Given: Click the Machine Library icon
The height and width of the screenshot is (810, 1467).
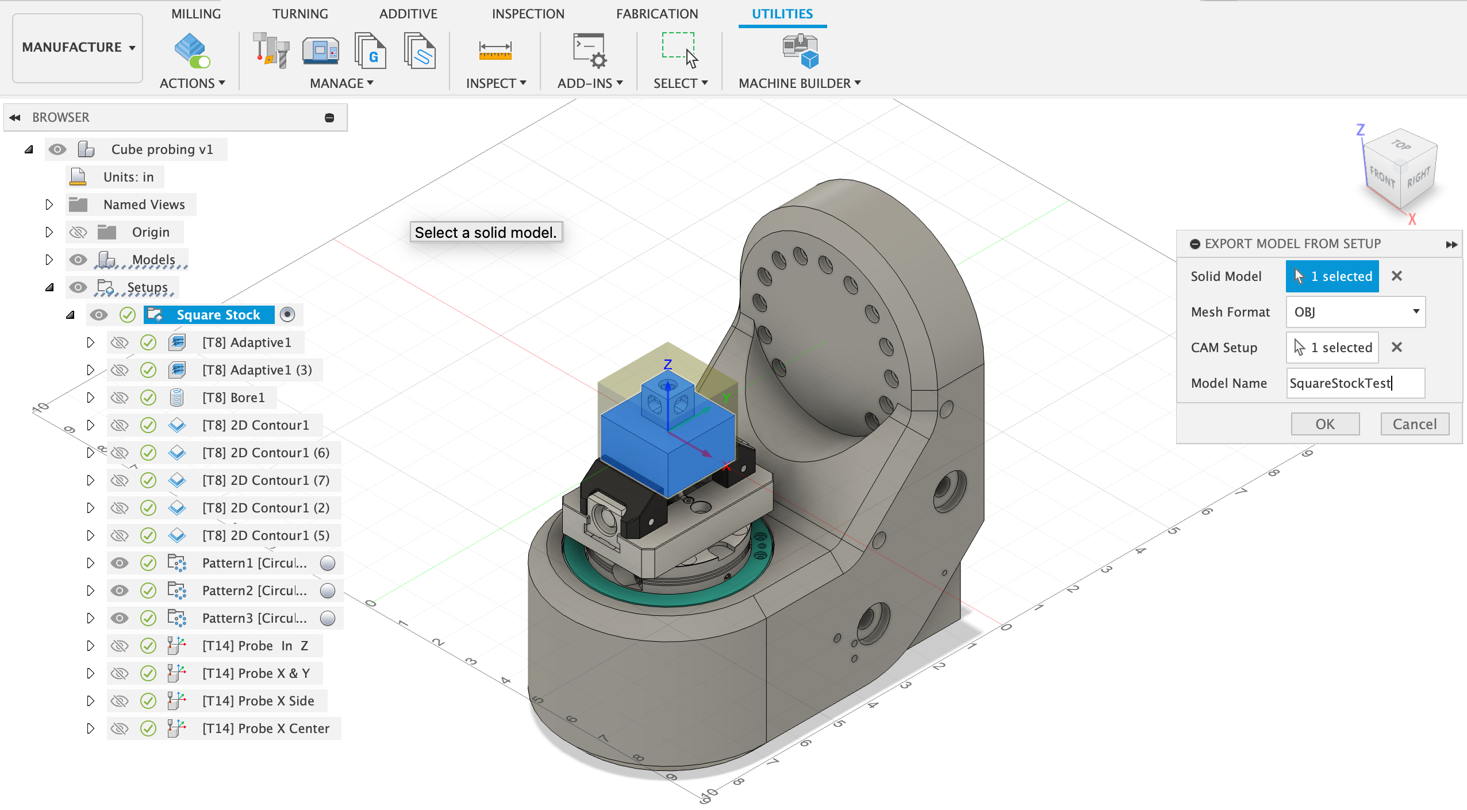Looking at the screenshot, I should (x=320, y=51).
